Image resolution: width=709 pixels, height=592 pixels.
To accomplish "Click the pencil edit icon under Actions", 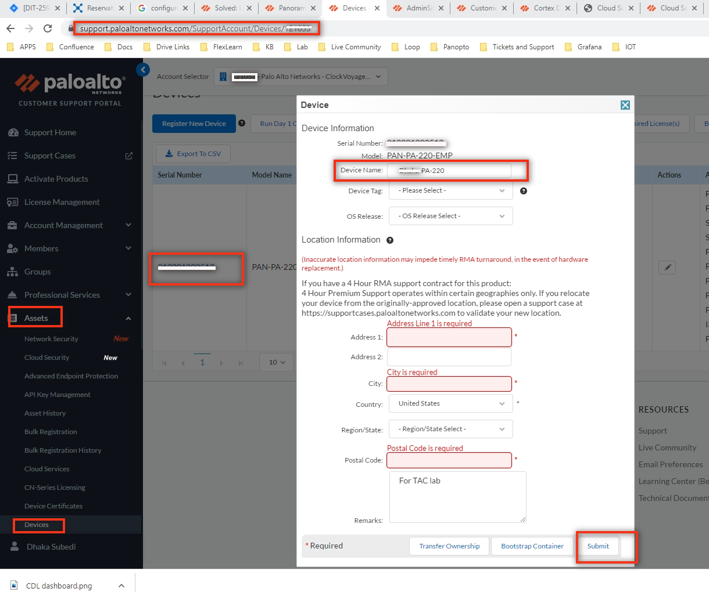I will pyautogui.click(x=667, y=268).
